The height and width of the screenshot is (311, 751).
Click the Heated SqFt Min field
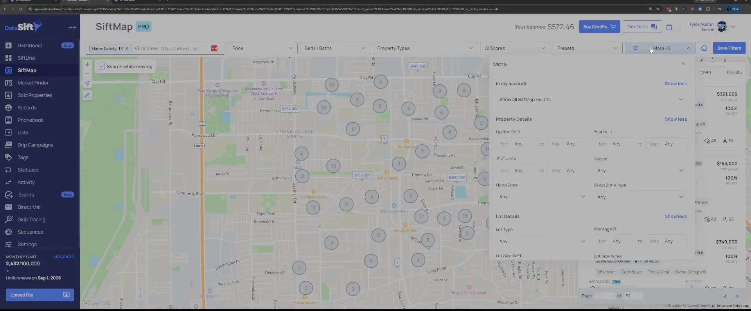pos(516,144)
